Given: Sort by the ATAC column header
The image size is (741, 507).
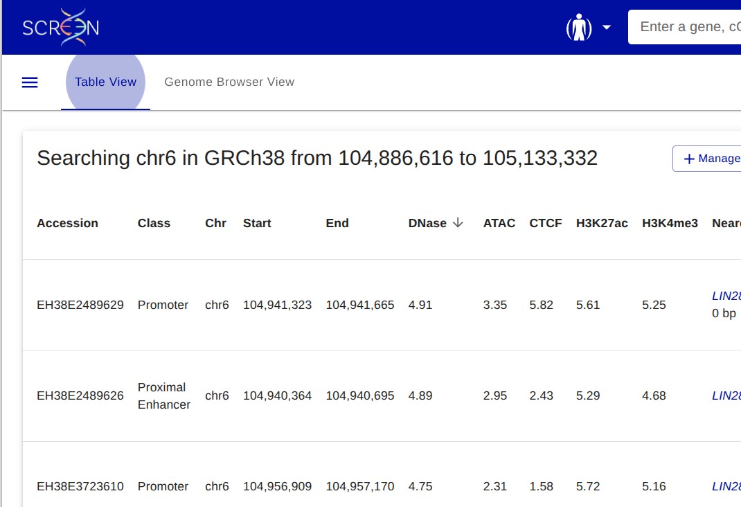Looking at the screenshot, I should click(499, 223).
